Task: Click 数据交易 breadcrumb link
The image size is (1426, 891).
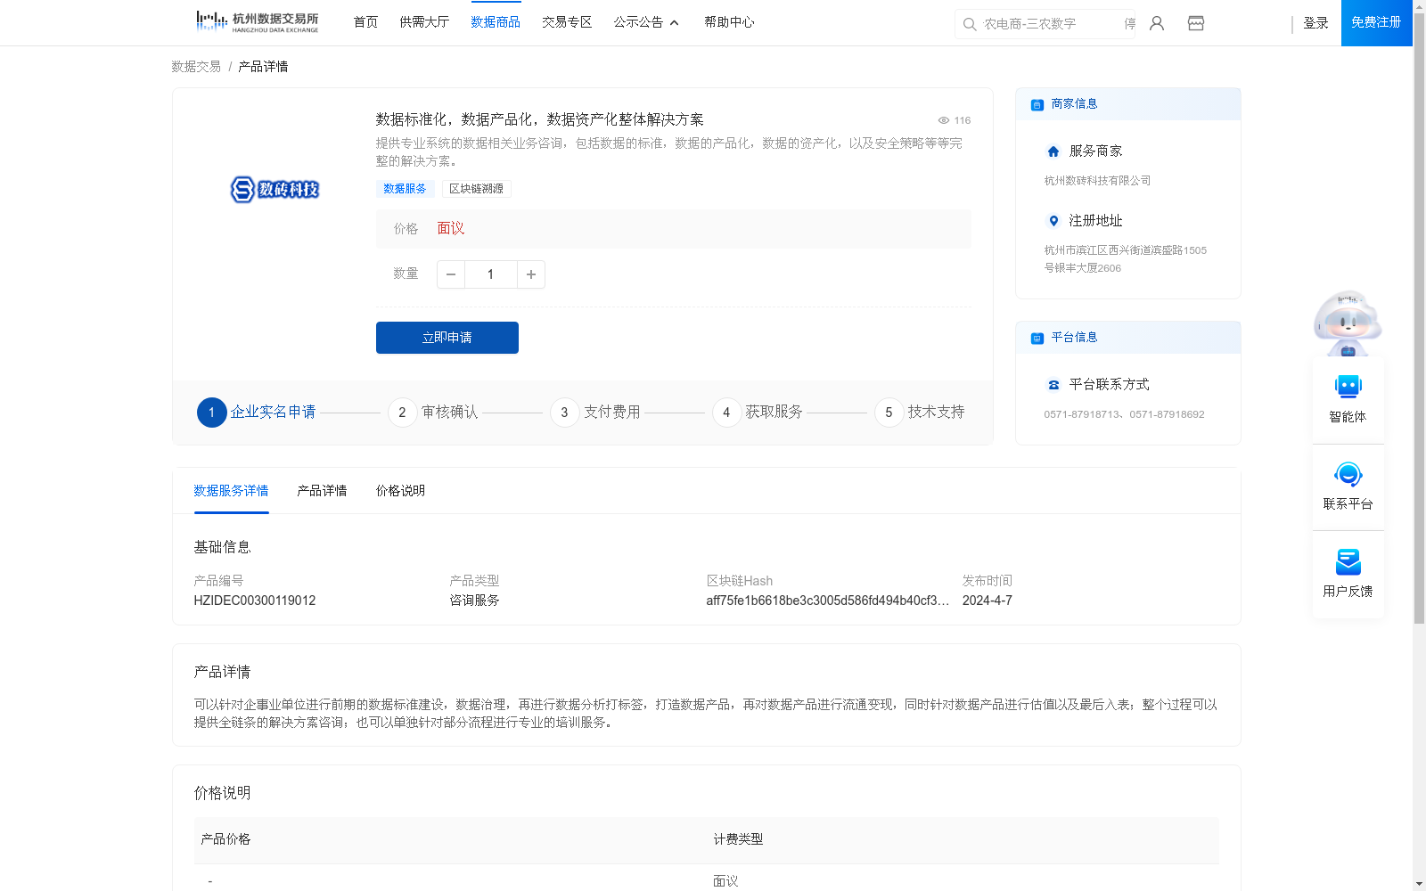Action: click(x=196, y=67)
